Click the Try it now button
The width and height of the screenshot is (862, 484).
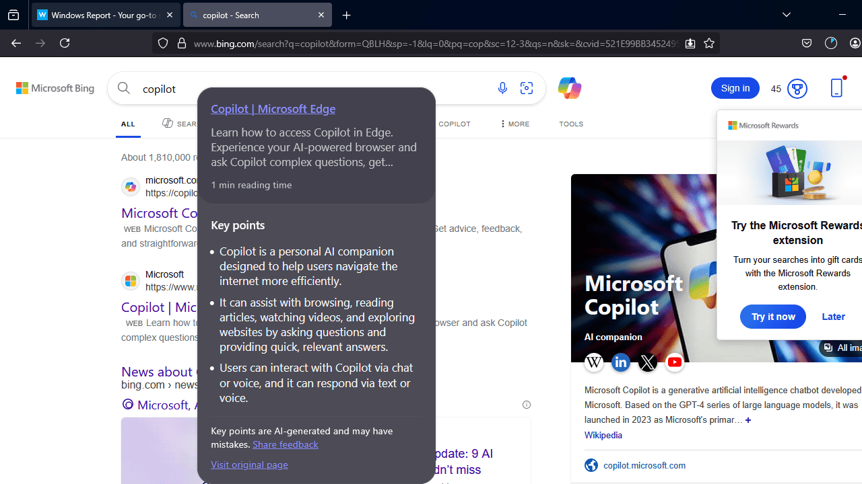point(772,317)
